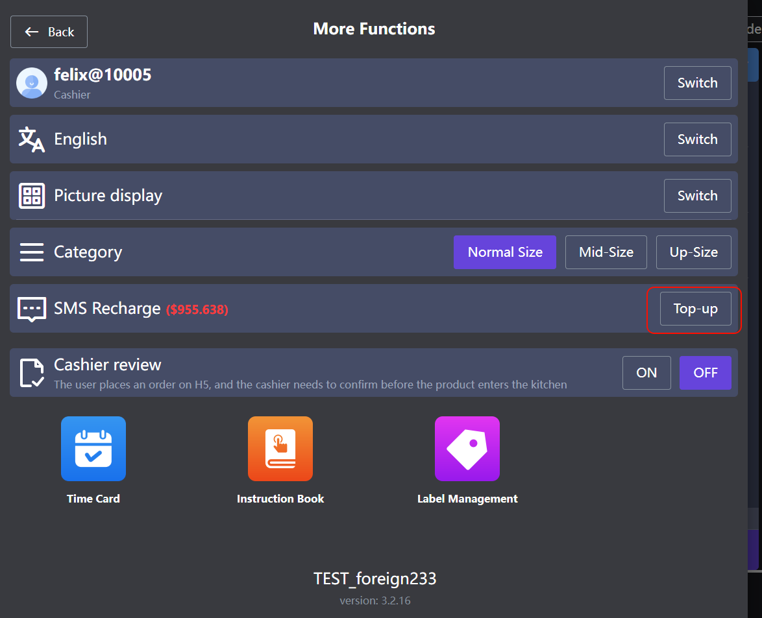Switch the Picture display mode
The image size is (762, 618).
(x=697, y=196)
